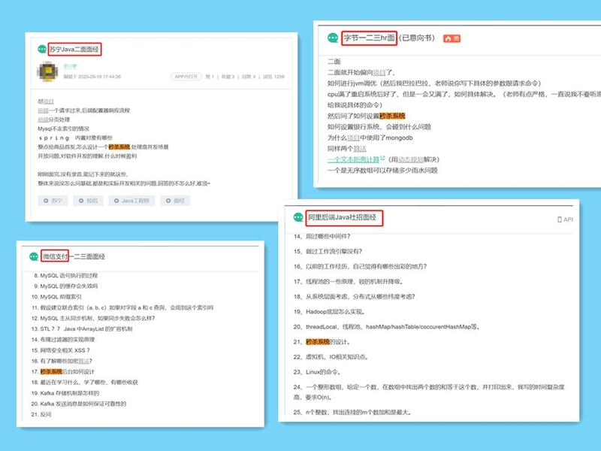Click item 19 Hadoop底层怎么实现
Screen dimensions: 601x451
pos(330,312)
